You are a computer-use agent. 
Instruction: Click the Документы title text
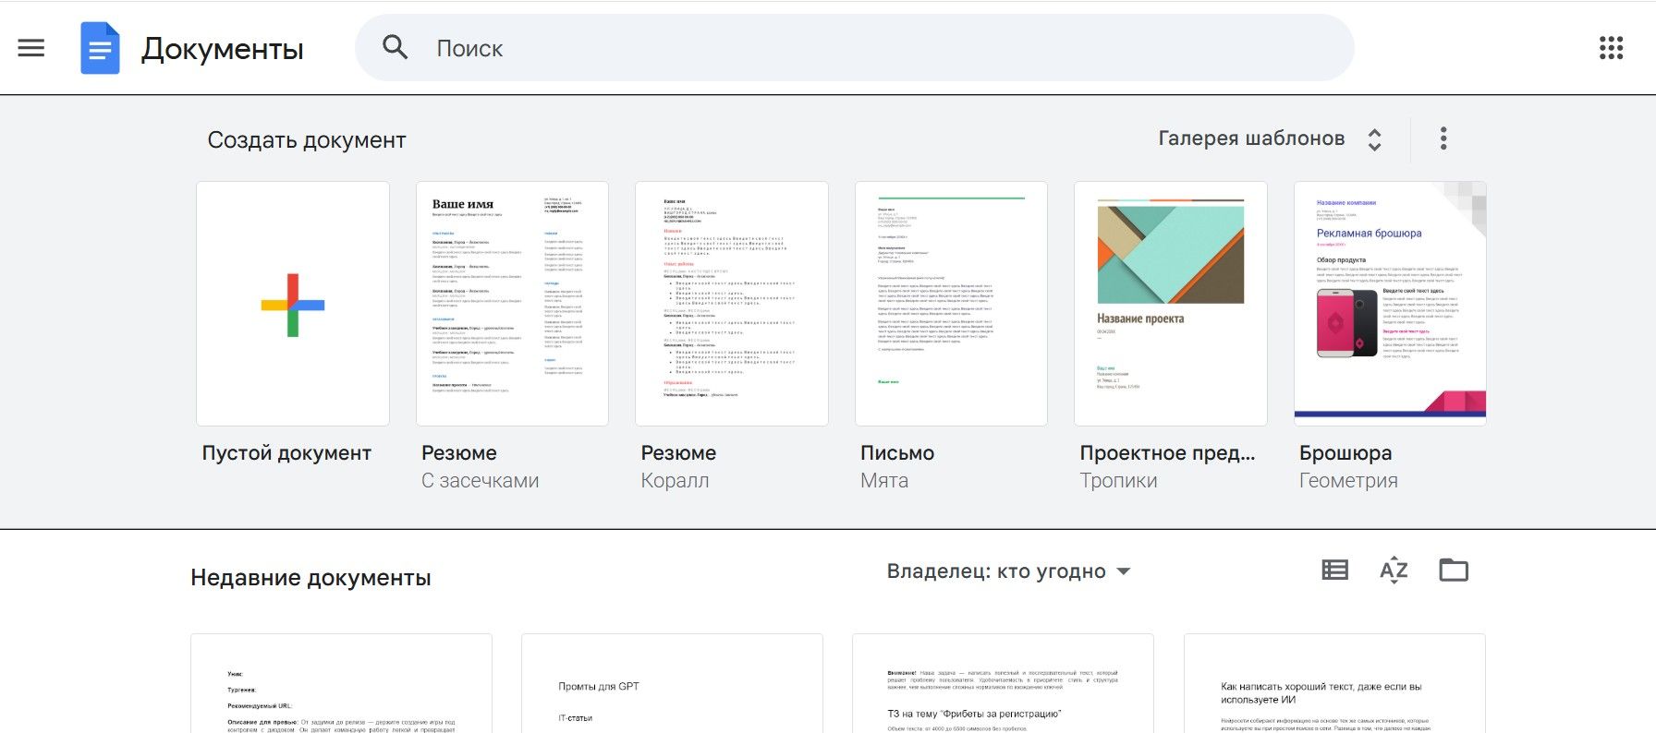pos(222,49)
